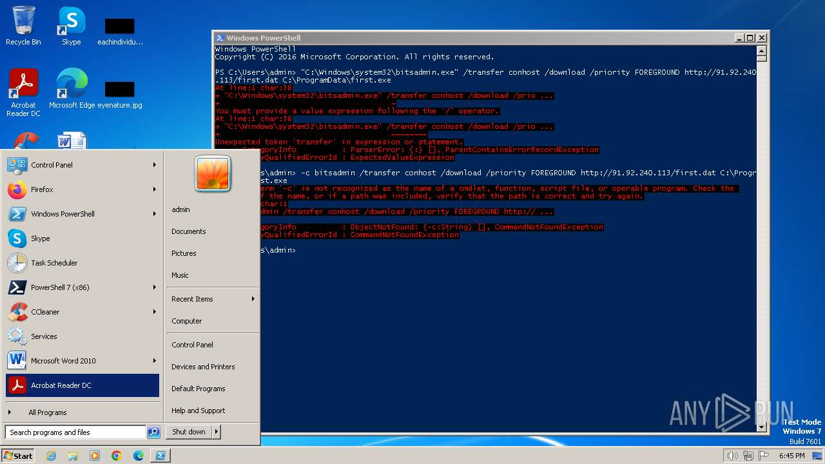Open Acrobat Reader DC in Start menu

tap(82, 385)
